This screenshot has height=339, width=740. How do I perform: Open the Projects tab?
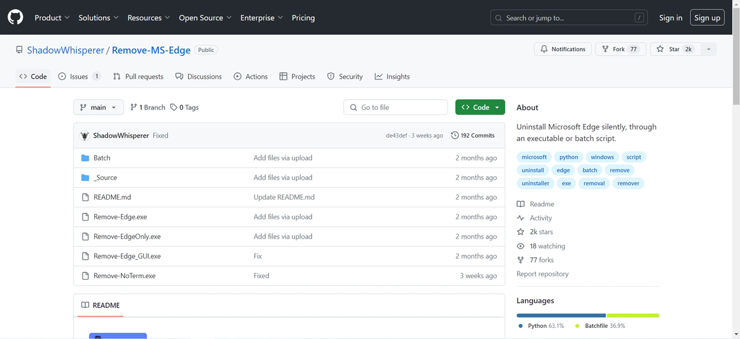(297, 77)
